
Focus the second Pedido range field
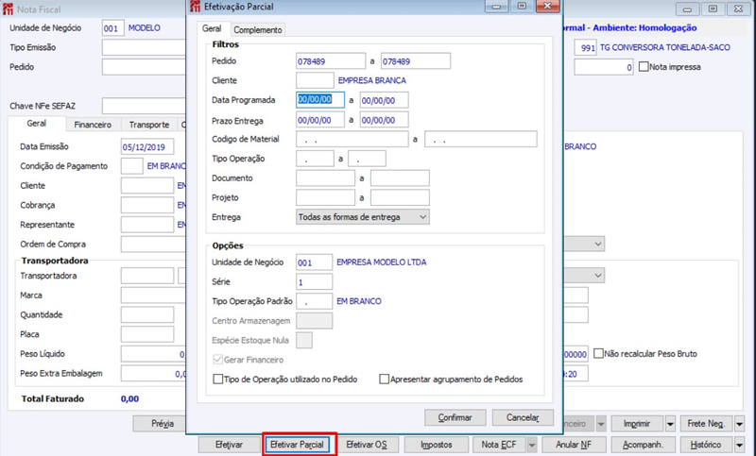click(416, 61)
